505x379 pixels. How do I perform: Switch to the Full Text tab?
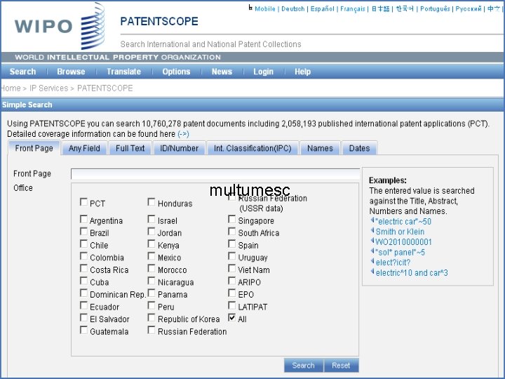pos(130,148)
